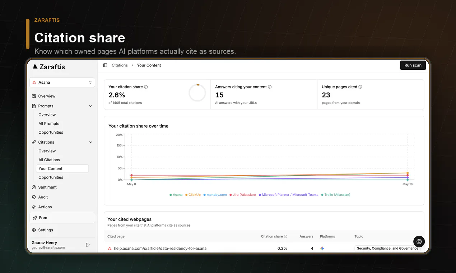Click the citation share progress ring
The width and height of the screenshot is (456, 273).
click(x=197, y=93)
